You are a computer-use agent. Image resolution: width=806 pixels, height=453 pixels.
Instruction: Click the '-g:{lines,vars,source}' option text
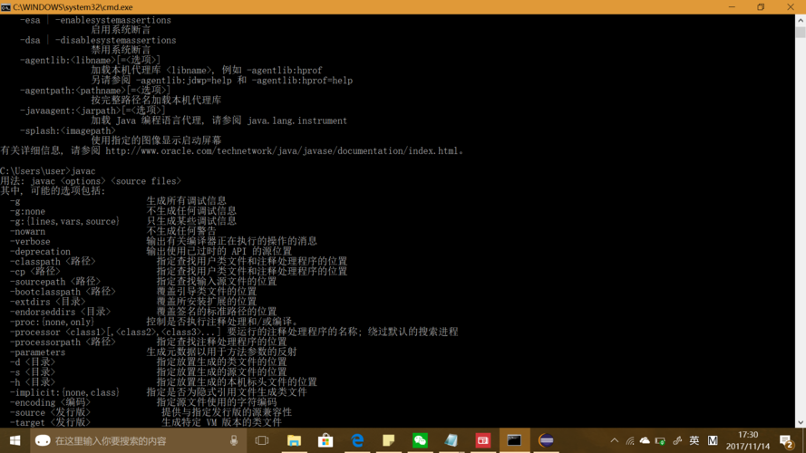coord(64,221)
